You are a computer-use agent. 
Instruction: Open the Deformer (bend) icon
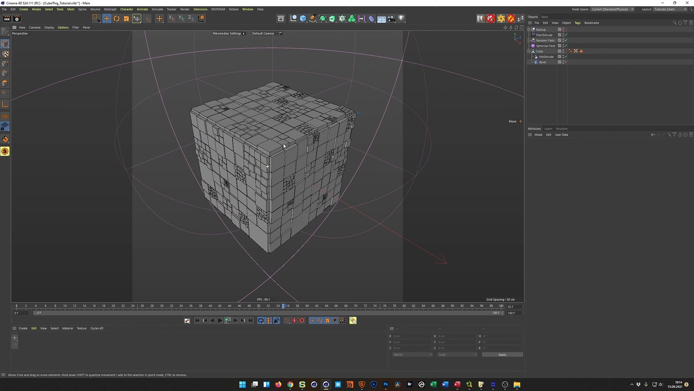(372, 19)
